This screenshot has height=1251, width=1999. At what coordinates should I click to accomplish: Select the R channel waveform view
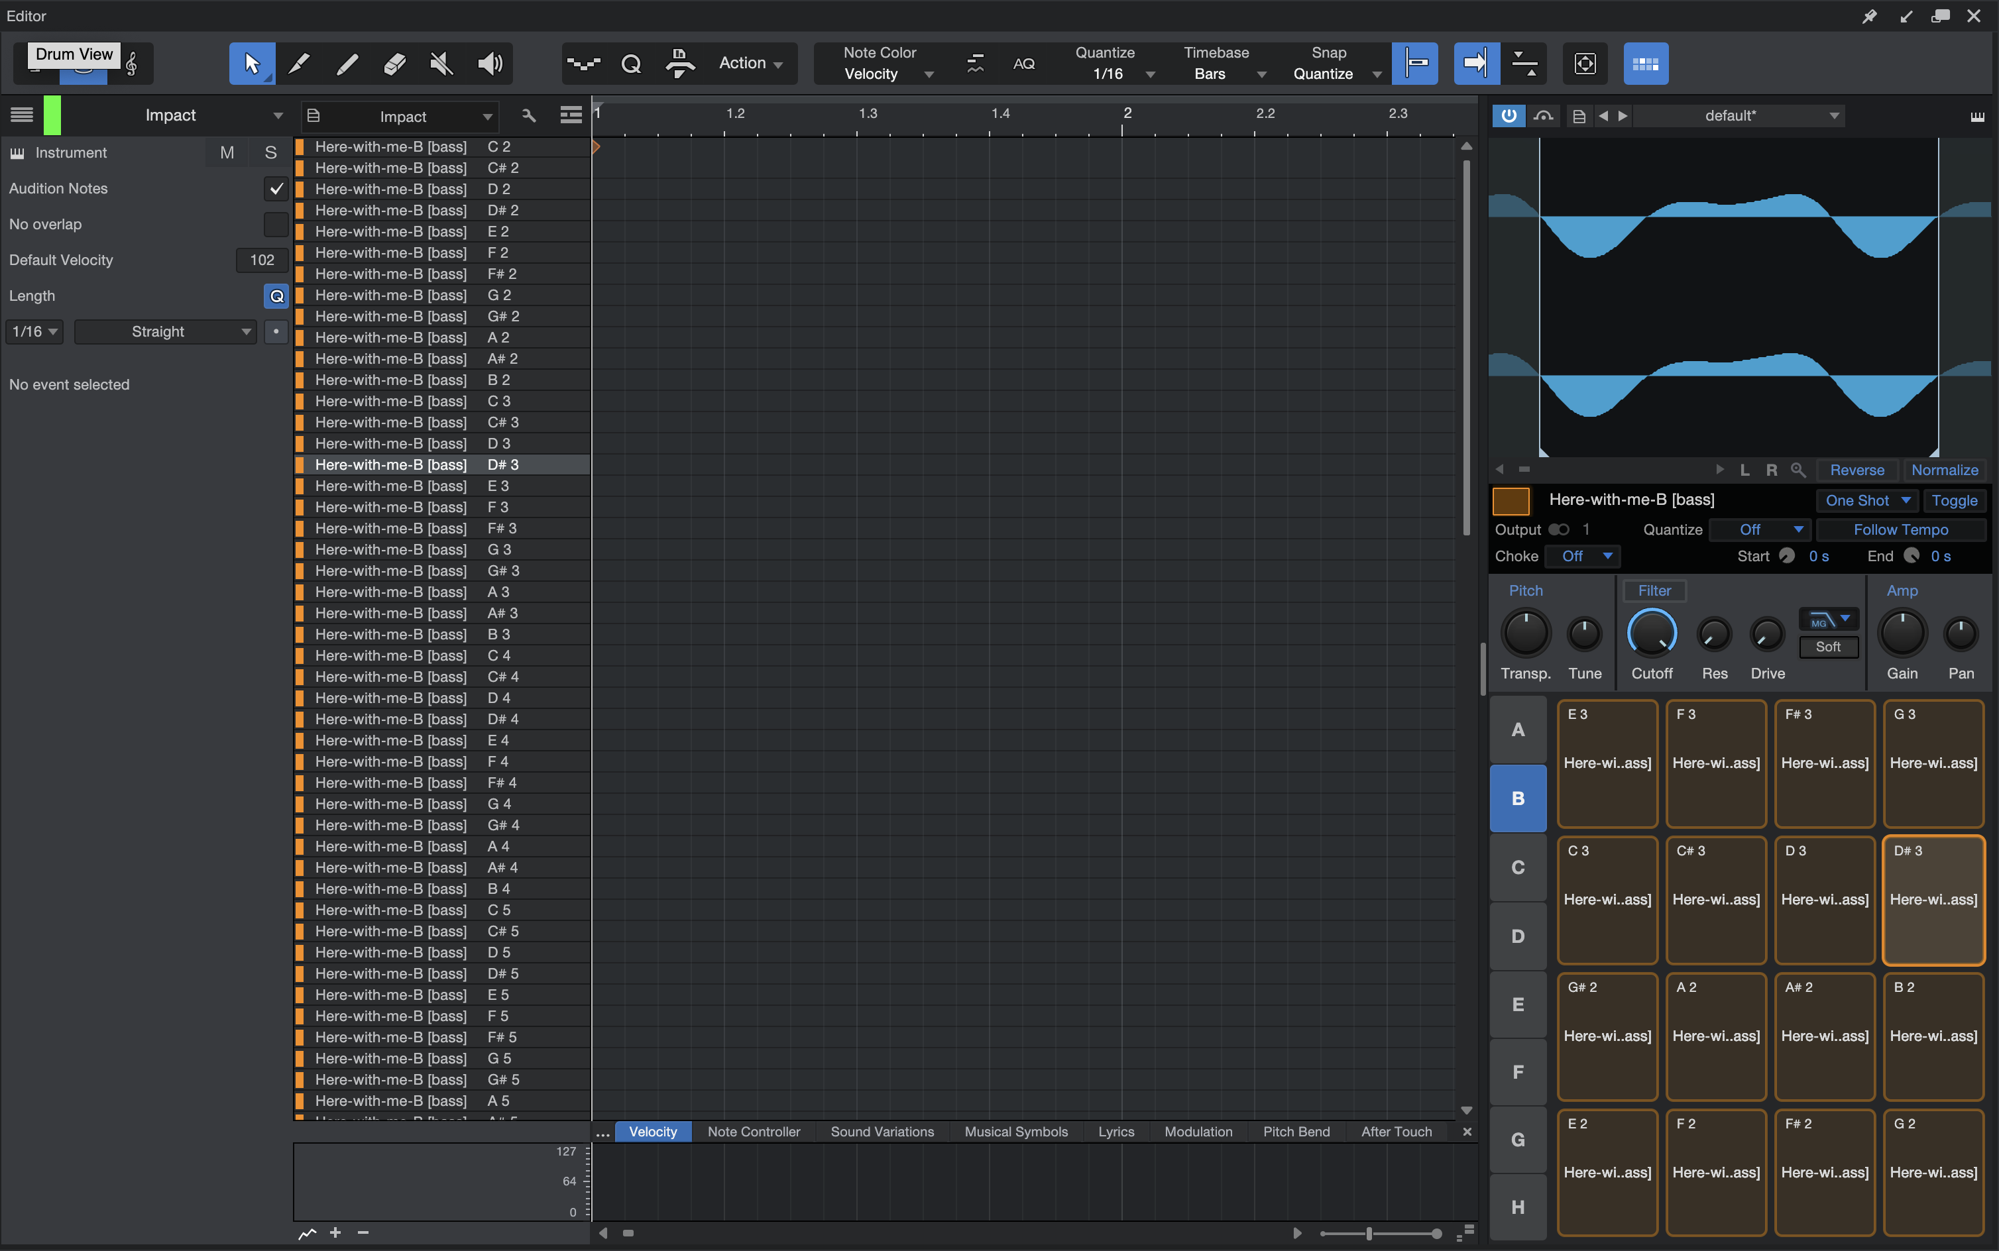point(1772,470)
